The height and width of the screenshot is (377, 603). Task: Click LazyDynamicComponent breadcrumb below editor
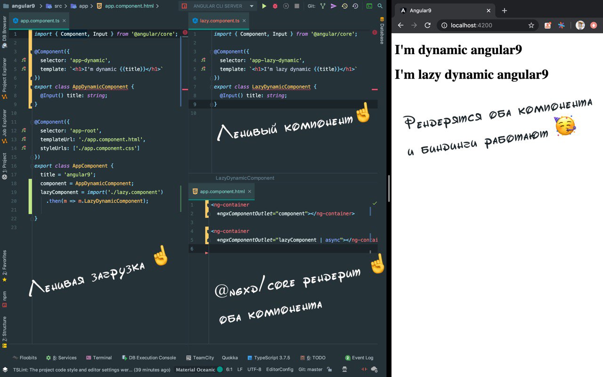[x=245, y=178]
